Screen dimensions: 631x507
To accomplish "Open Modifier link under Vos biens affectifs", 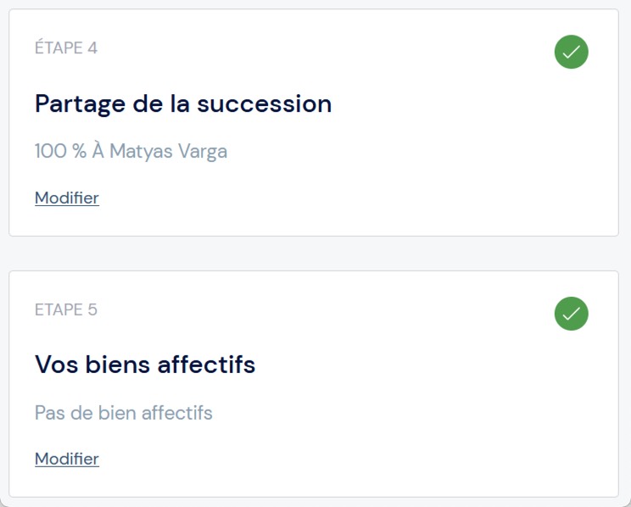I will point(67,459).
